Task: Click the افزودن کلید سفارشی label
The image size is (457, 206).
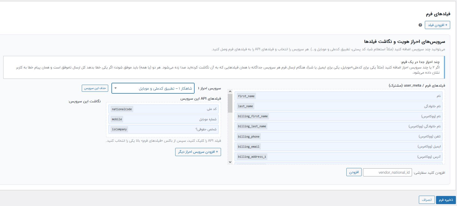Action: (x=429, y=173)
